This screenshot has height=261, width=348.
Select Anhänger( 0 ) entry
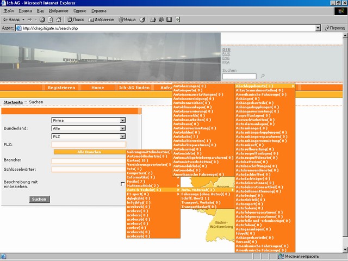click(247, 99)
